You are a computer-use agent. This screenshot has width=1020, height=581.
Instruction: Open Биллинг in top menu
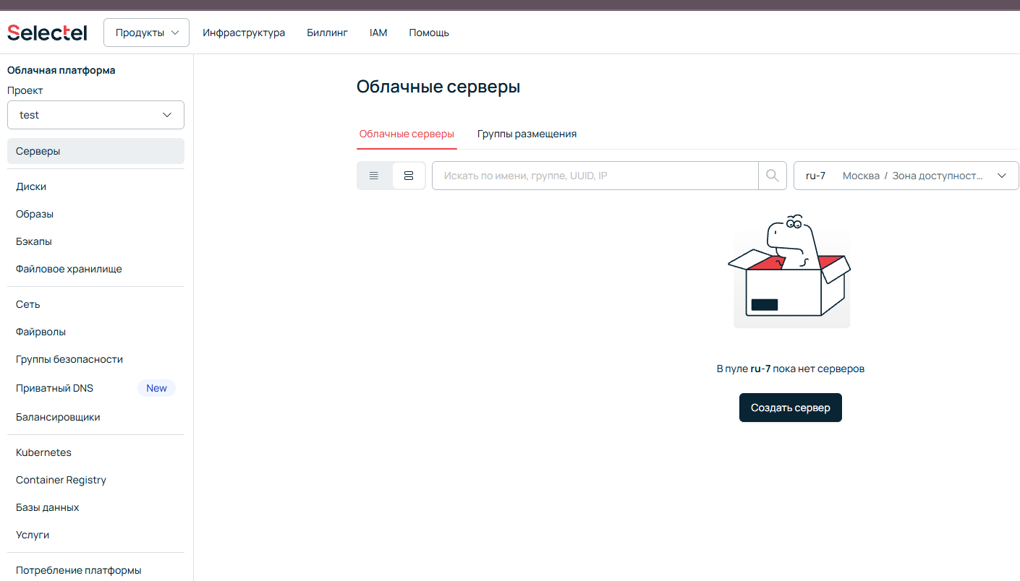(x=327, y=33)
